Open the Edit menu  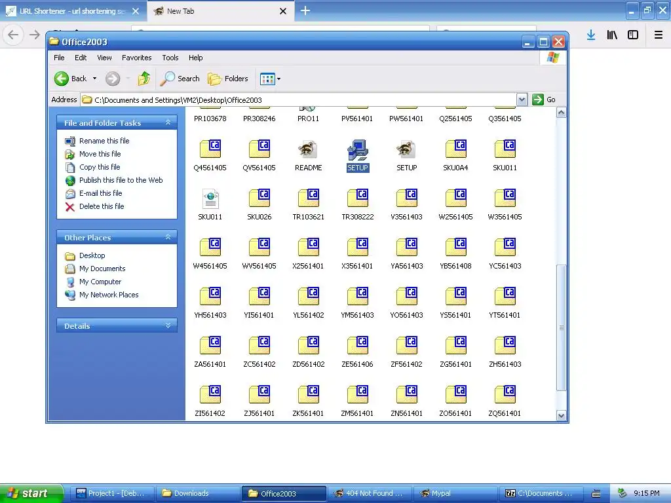click(x=81, y=58)
